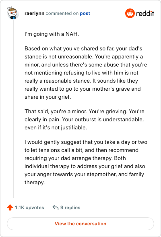This screenshot has width=161, height=237.
Task: Click the 1.1K upvotes count
Action: point(29,208)
